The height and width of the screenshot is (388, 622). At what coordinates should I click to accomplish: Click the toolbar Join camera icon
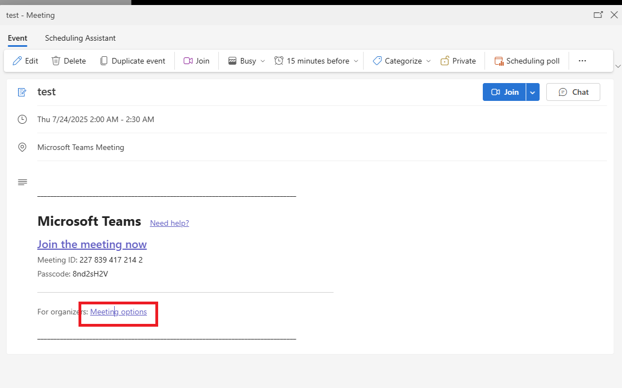coord(188,61)
